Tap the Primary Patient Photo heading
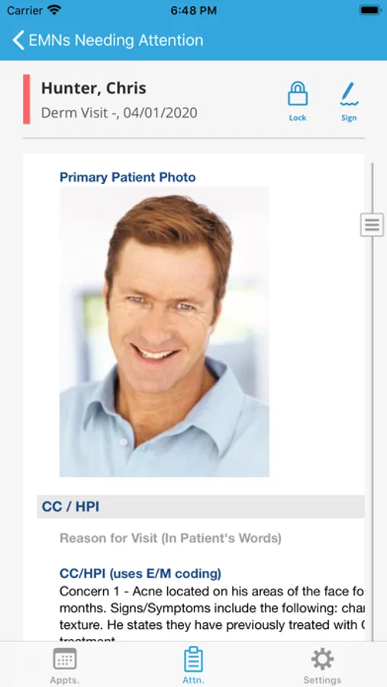This screenshot has height=687, width=387. pos(127,177)
